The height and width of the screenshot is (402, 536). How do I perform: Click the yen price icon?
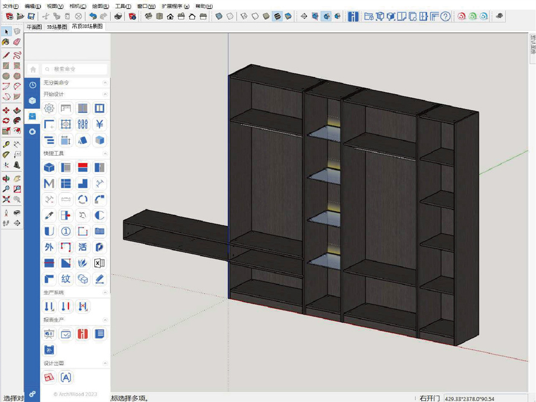coord(99,124)
